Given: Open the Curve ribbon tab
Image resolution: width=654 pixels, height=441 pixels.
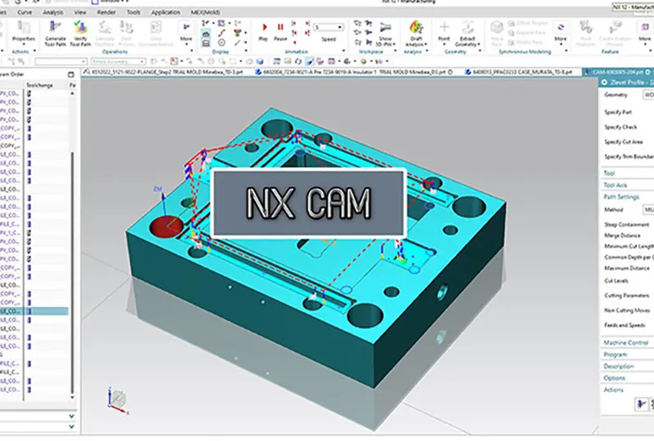Looking at the screenshot, I should pos(25,12).
